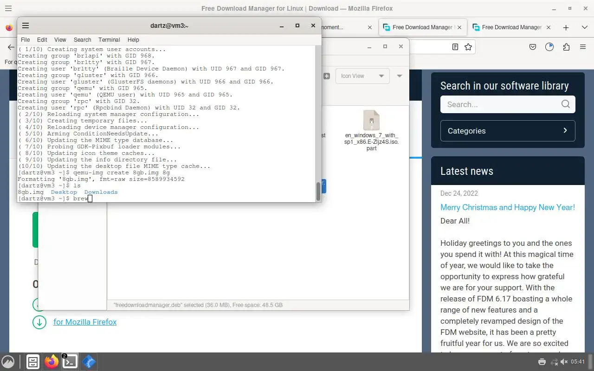Click the zoom-in plus icon in file manager
The image size is (594, 371).
[x=327, y=76]
